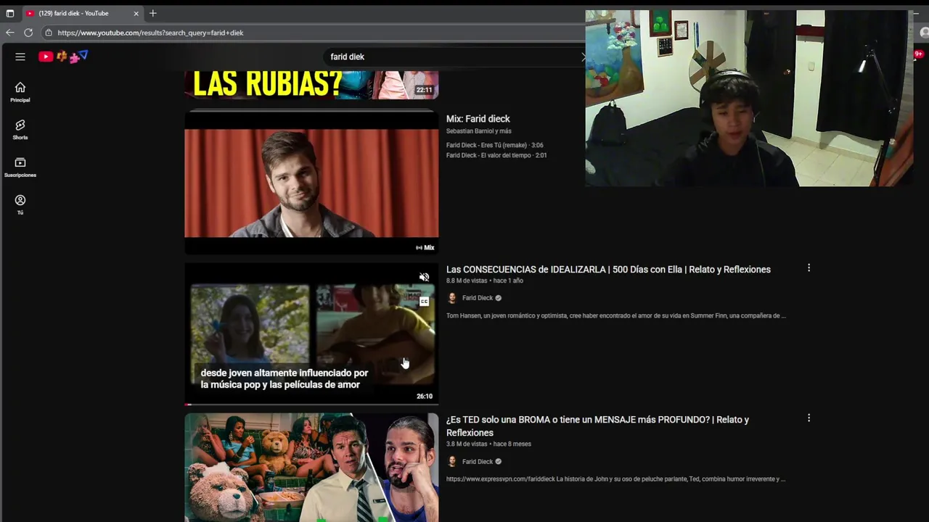Click the 22:11 duration badge

[424, 91]
